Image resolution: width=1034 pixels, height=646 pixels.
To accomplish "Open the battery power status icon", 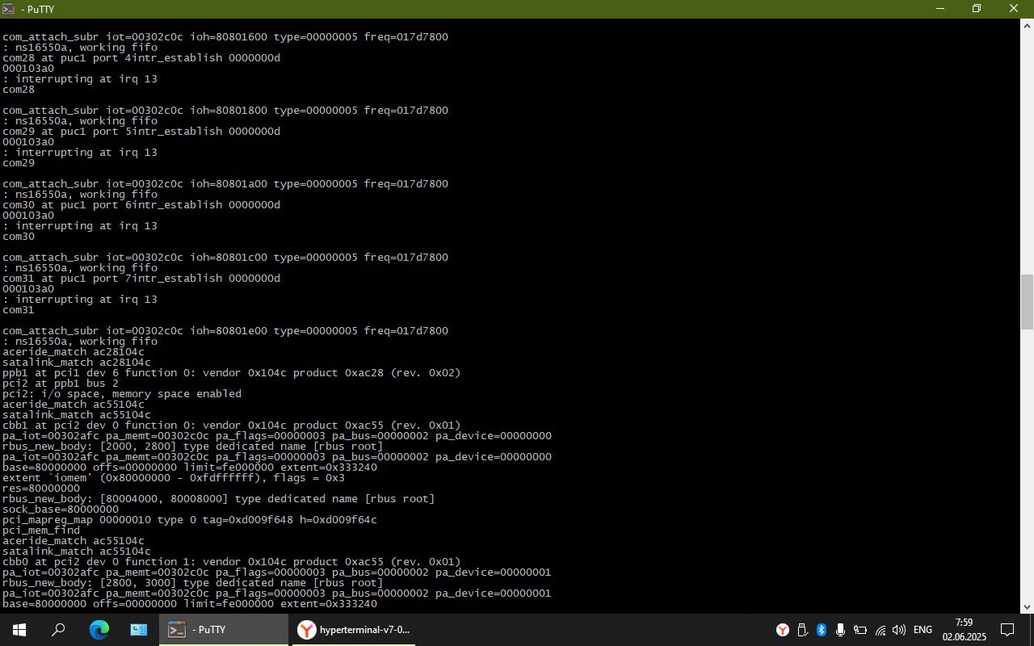I will 860,630.
